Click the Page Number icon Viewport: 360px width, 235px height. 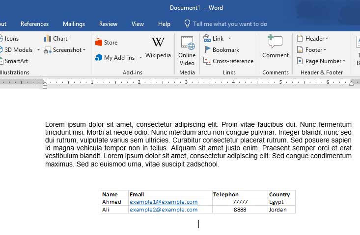(300, 61)
